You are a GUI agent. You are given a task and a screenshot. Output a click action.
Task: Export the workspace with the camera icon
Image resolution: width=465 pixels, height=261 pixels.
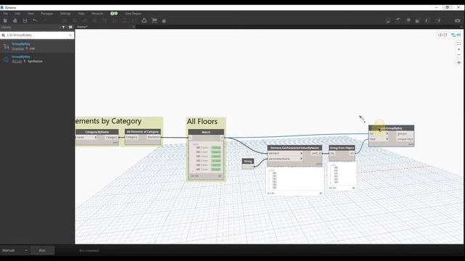(458, 20)
